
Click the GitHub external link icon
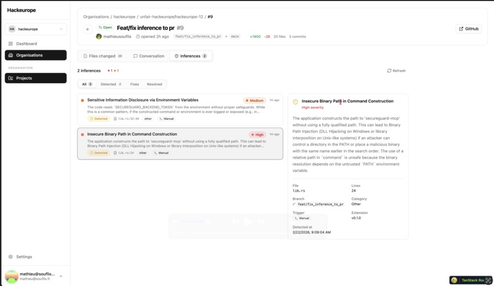461,29
